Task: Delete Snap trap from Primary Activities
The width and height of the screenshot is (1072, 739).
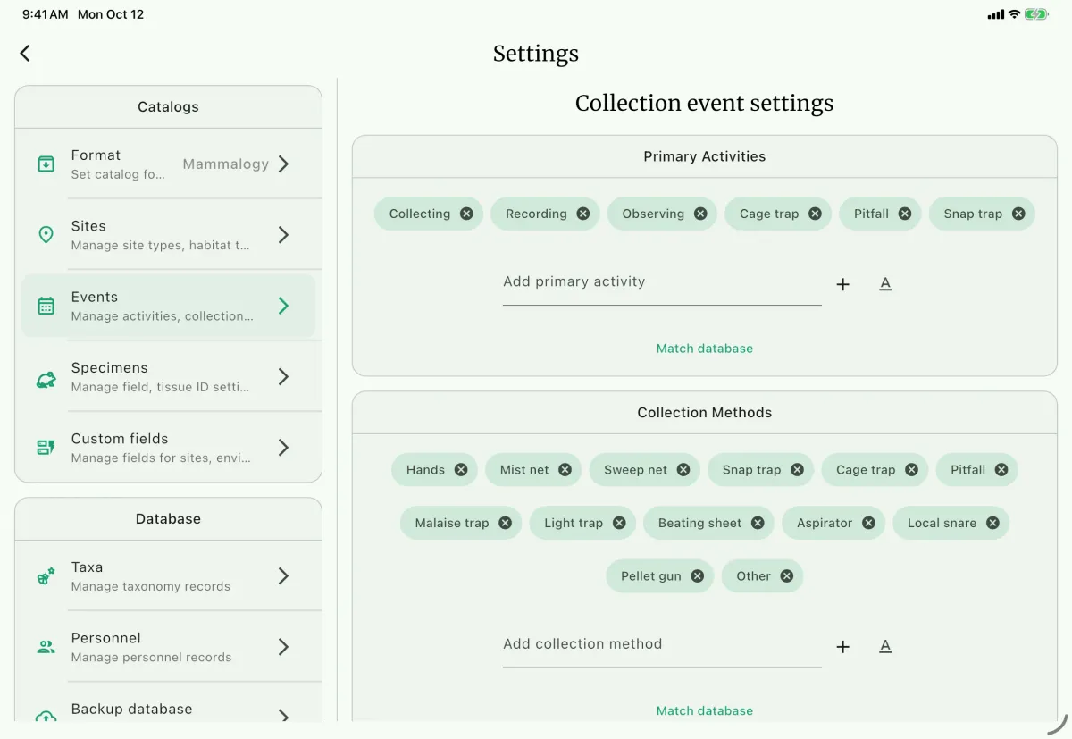Action: pyautogui.click(x=1018, y=214)
